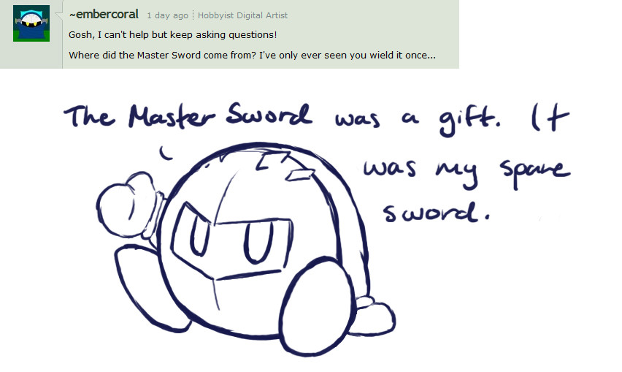622x372 pixels.
Task: Click the handwritten 'was my spare' line
Action: coord(467,173)
